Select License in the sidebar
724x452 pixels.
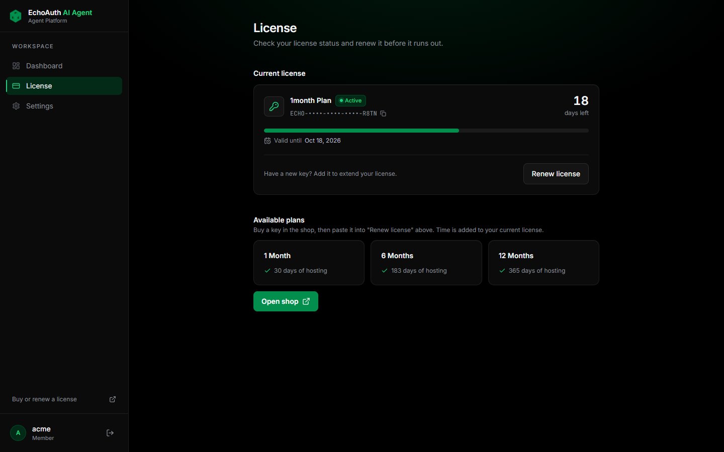point(64,86)
